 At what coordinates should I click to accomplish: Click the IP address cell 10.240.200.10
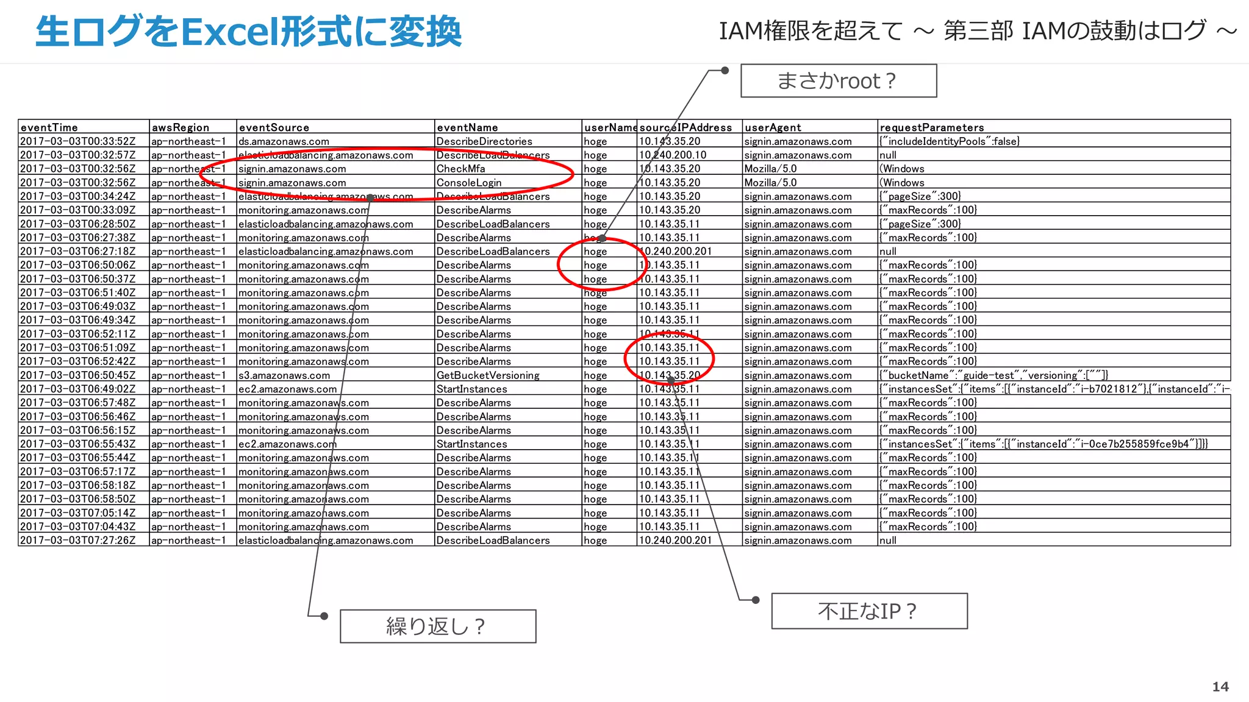[x=690, y=155]
